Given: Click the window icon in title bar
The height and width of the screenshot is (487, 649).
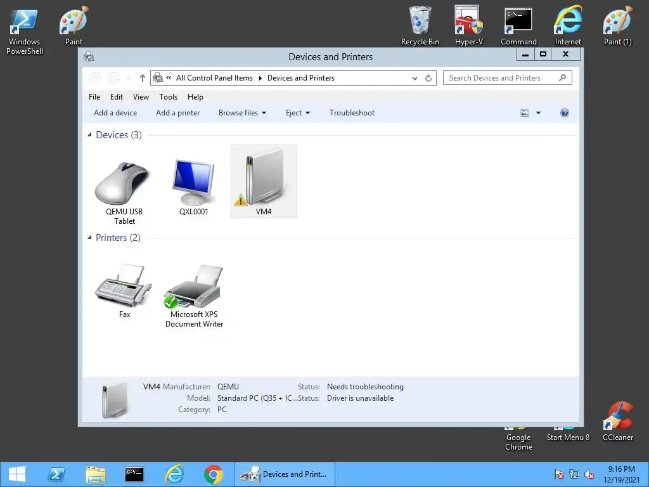Looking at the screenshot, I should 89,56.
